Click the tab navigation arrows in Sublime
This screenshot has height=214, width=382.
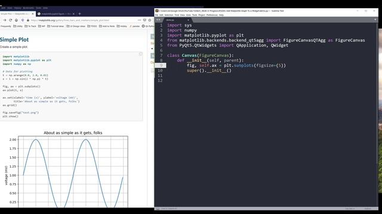click(x=158, y=20)
